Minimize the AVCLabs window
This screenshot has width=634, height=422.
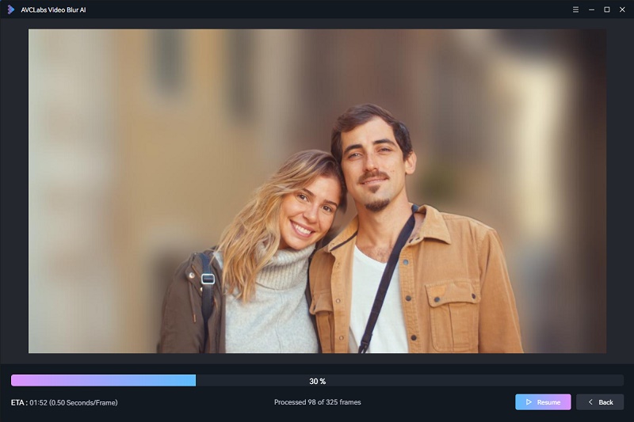tap(591, 10)
